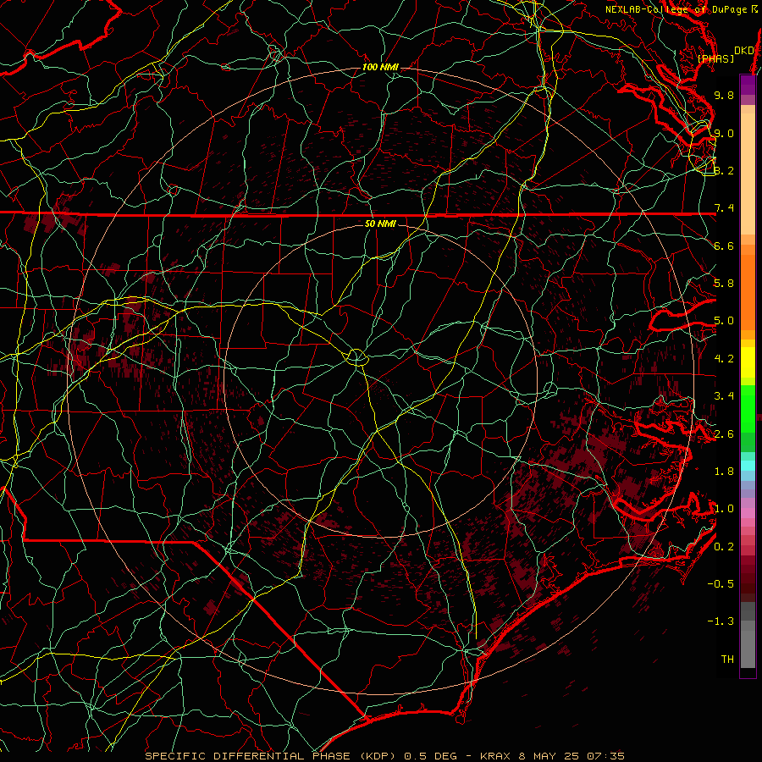Click the 1.8 value on the scale
Image resolution: width=762 pixels, height=762 pixels.
(x=724, y=472)
